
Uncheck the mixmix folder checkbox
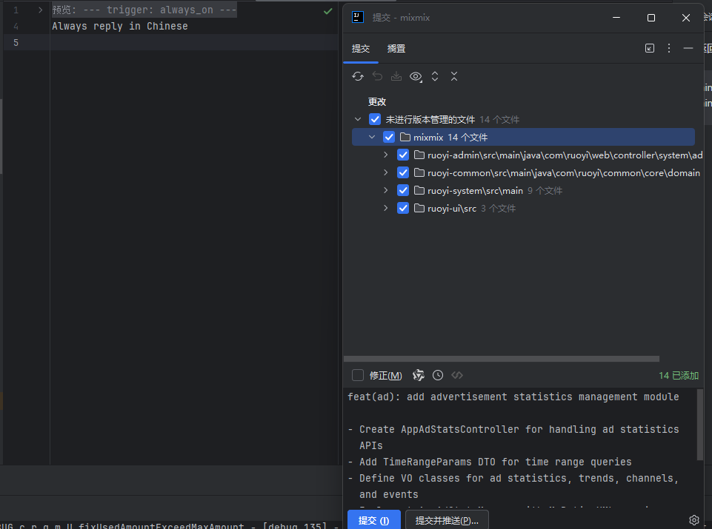[x=389, y=137]
